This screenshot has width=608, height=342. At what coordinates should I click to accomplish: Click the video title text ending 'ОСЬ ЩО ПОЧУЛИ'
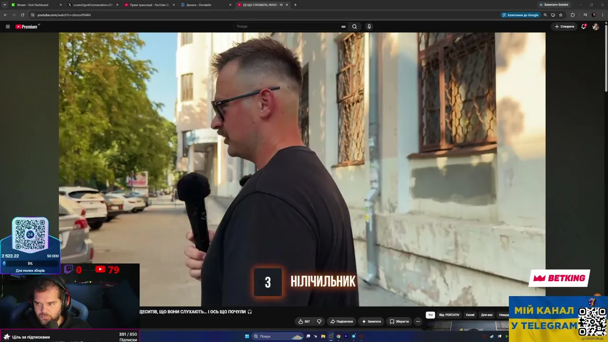point(196,312)
